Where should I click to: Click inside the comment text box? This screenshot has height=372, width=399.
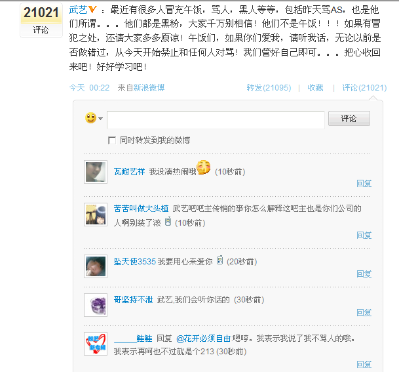216,119
